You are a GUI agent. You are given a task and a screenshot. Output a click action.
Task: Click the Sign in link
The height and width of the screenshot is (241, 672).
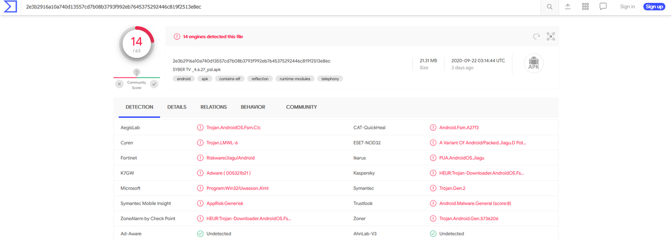tap(627, 7)
